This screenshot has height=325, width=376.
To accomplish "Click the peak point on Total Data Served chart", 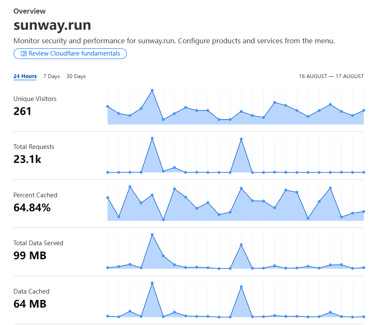I will point(152,235).
